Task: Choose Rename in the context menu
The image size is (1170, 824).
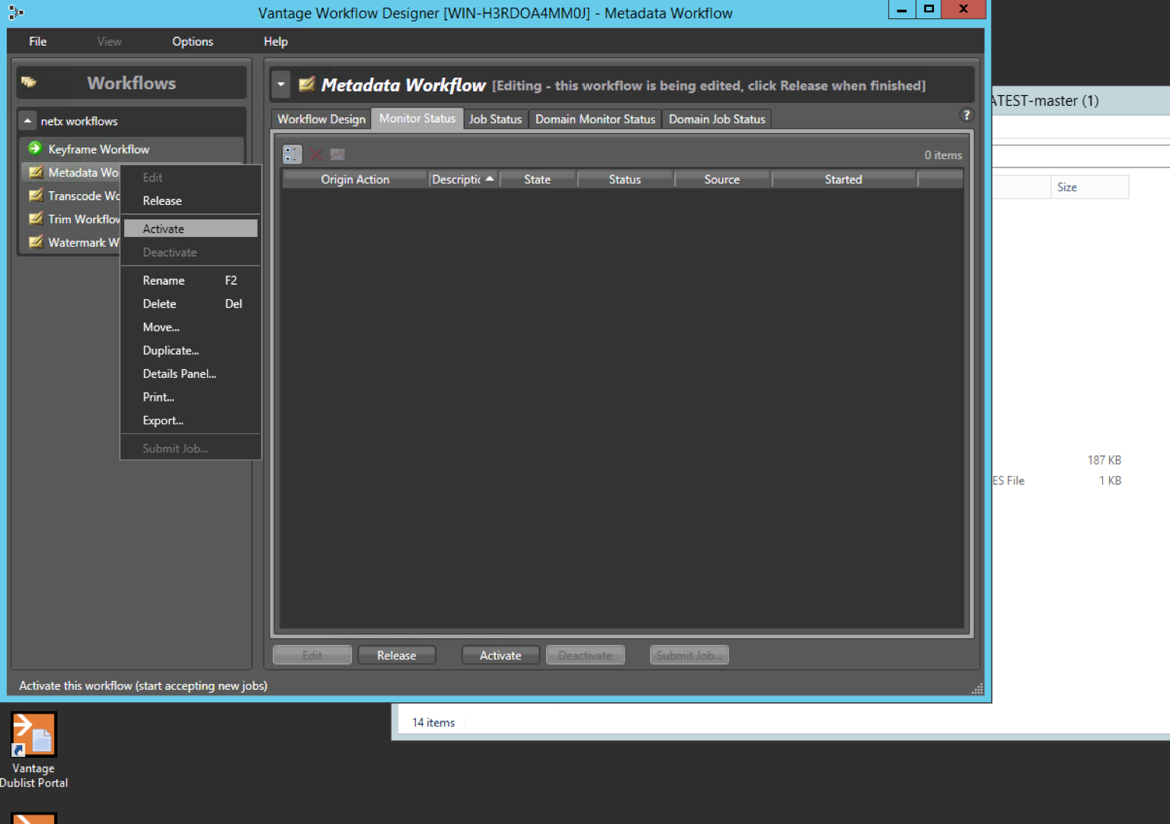Action: coord(190,280)
